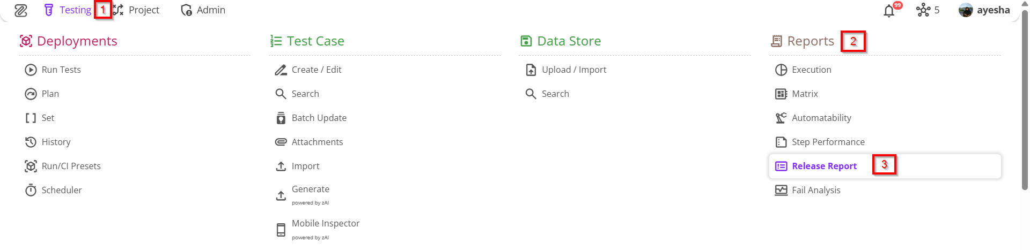Viewport: 1030px width, 250px height.
Task: Open the cluster nodes indicator showing 5
Action: (928, 10)
